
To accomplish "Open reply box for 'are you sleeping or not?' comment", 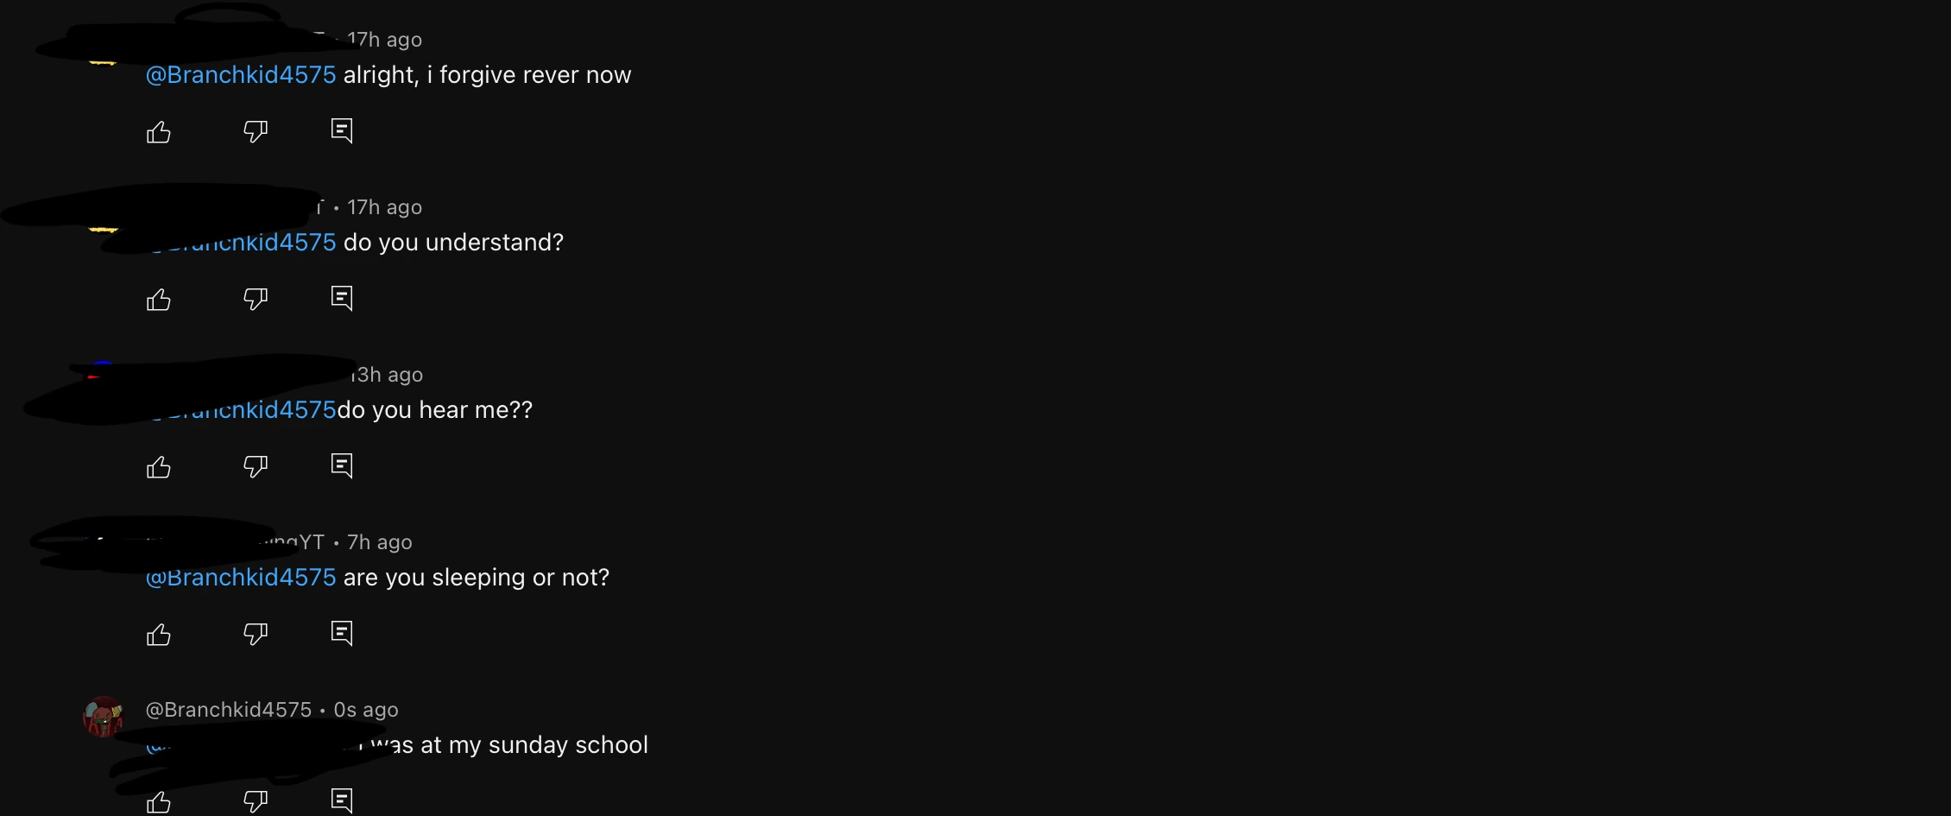I will pyautogui.click(x=342, y=632).
